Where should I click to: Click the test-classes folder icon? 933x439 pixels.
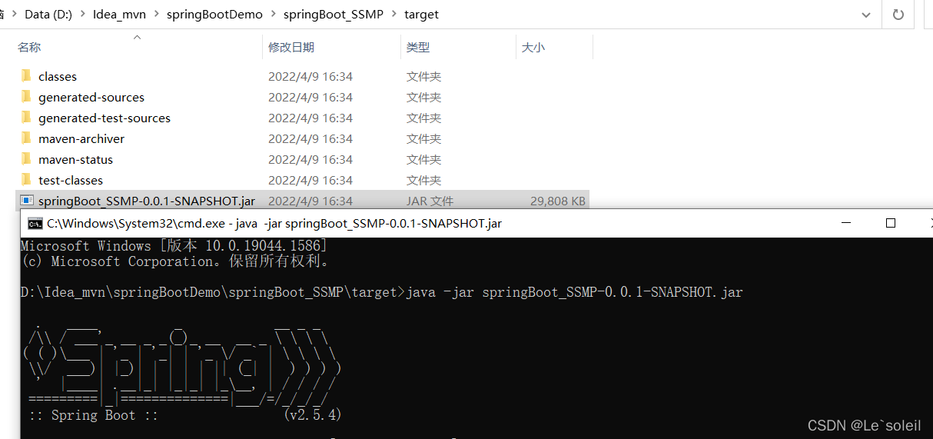tap(25, 180)
